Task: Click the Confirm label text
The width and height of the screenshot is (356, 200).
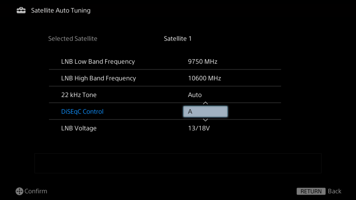Action: [36, 191]
